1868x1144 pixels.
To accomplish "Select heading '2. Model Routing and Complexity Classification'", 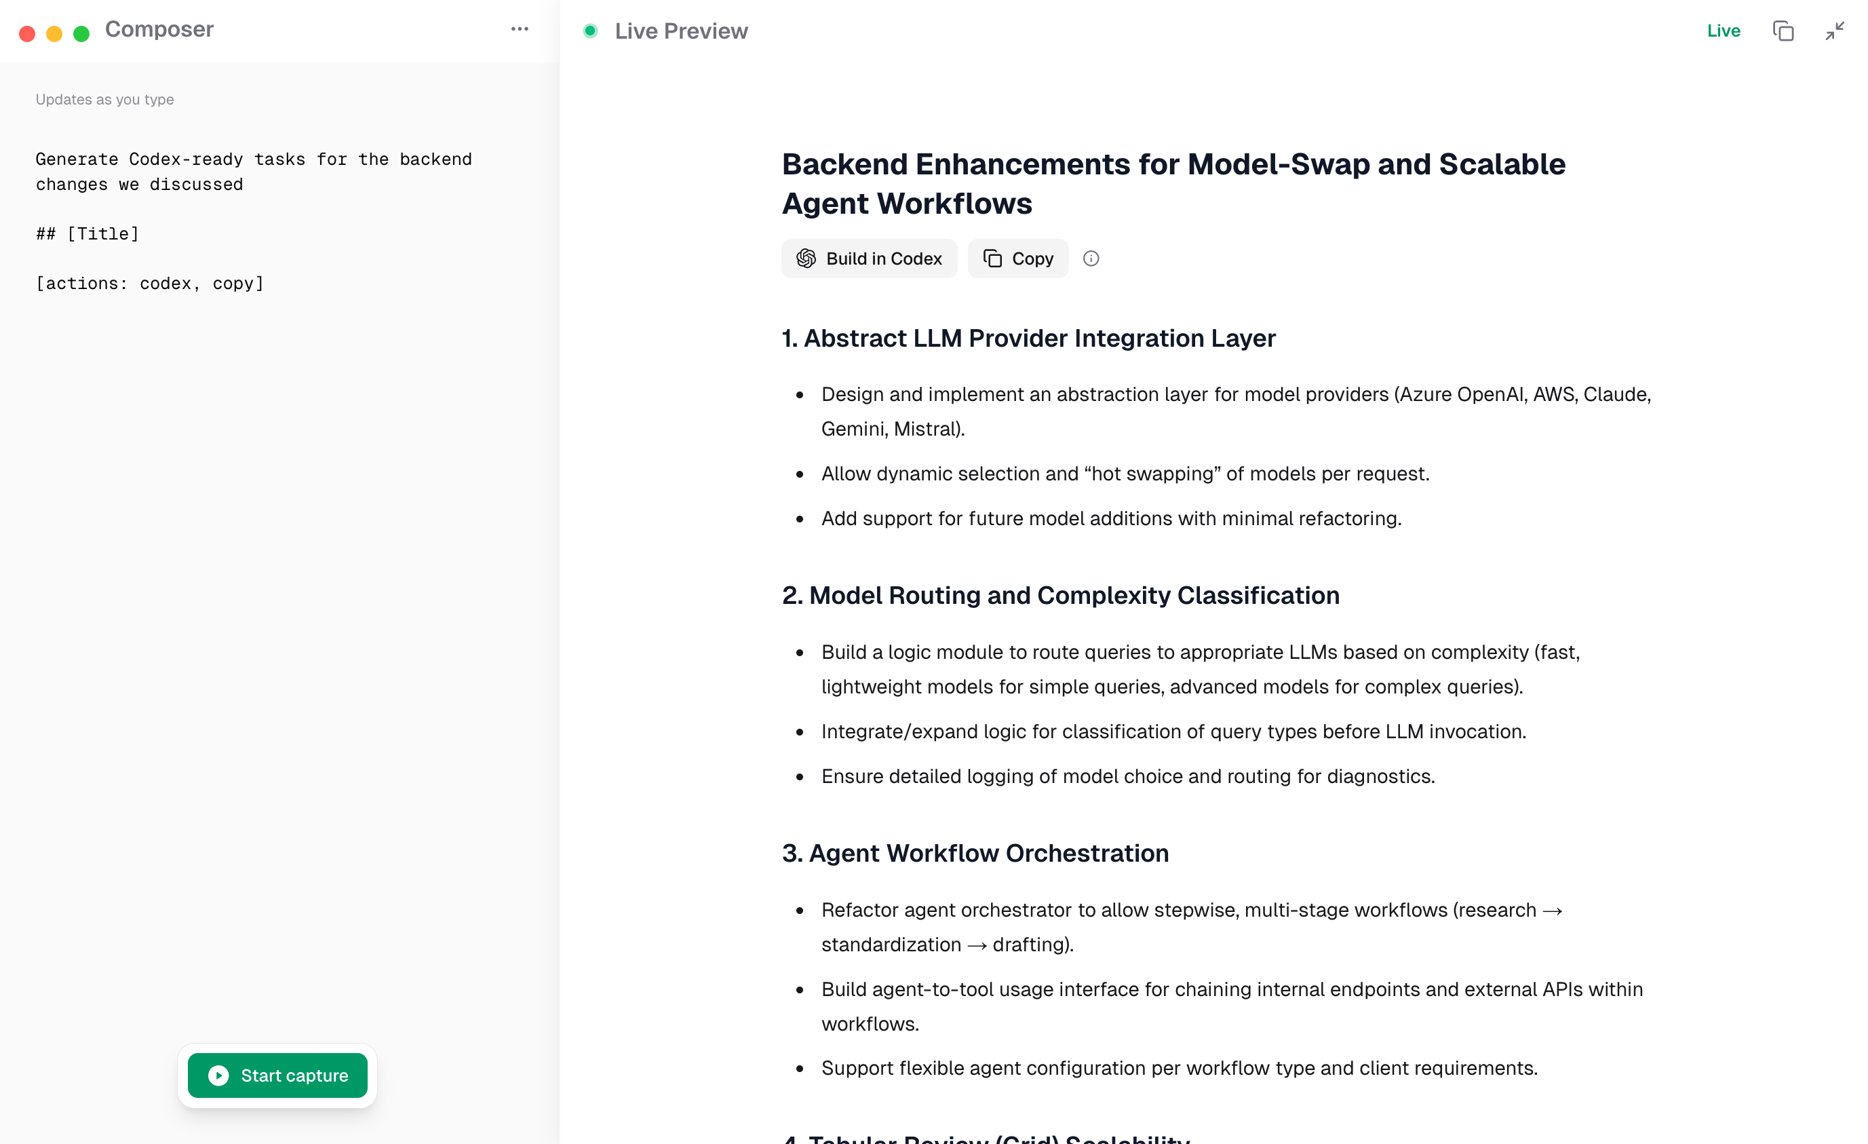I will pyautogui.click(x=1061, y=596).
